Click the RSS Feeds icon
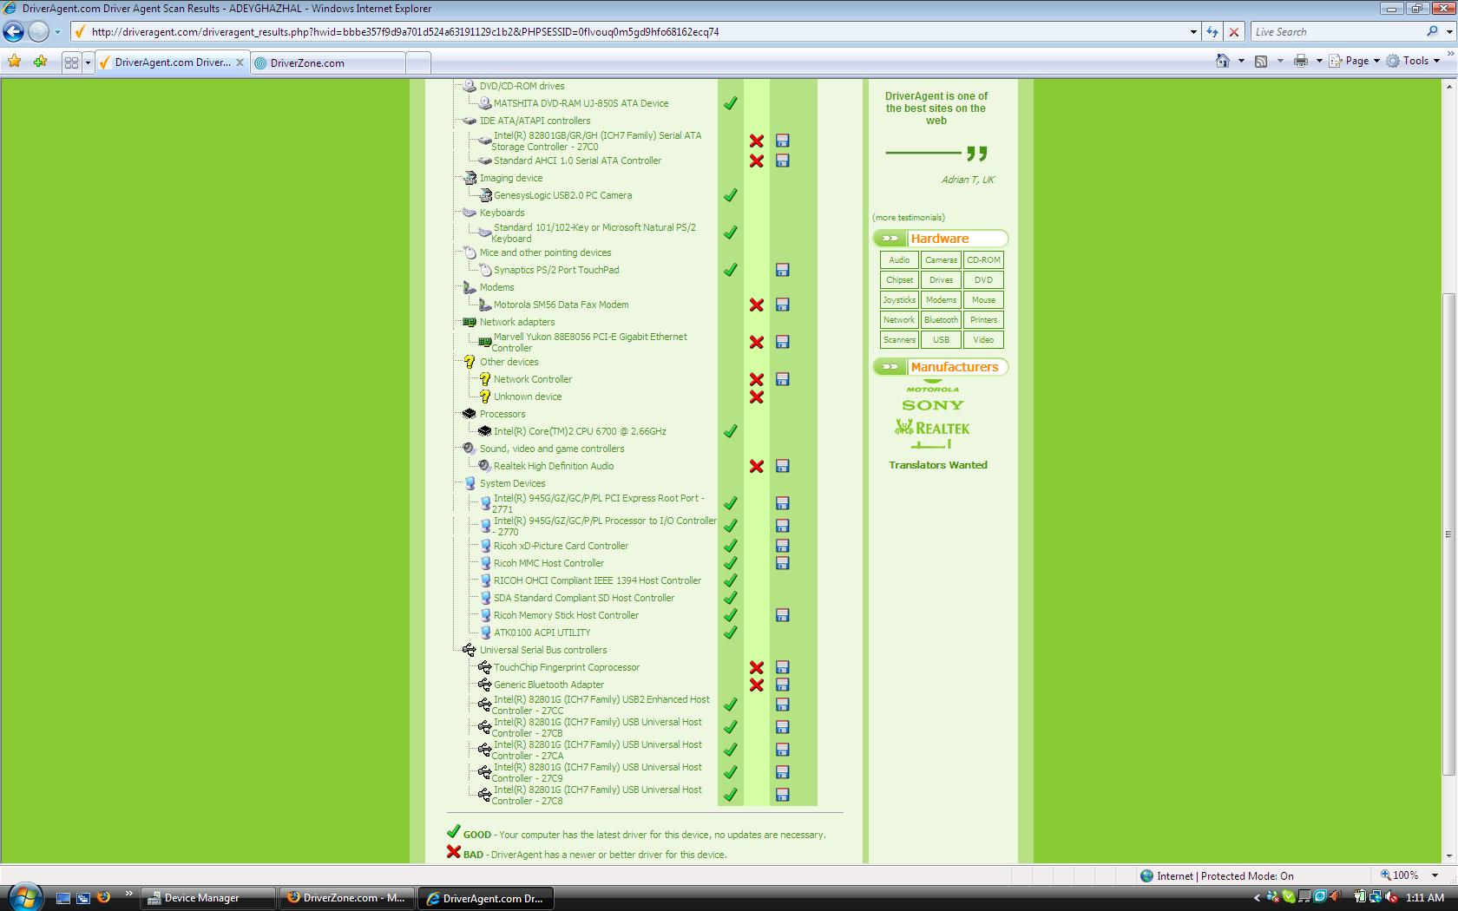Screen dimensions: 1458x911 click(x=1261, y=61)
